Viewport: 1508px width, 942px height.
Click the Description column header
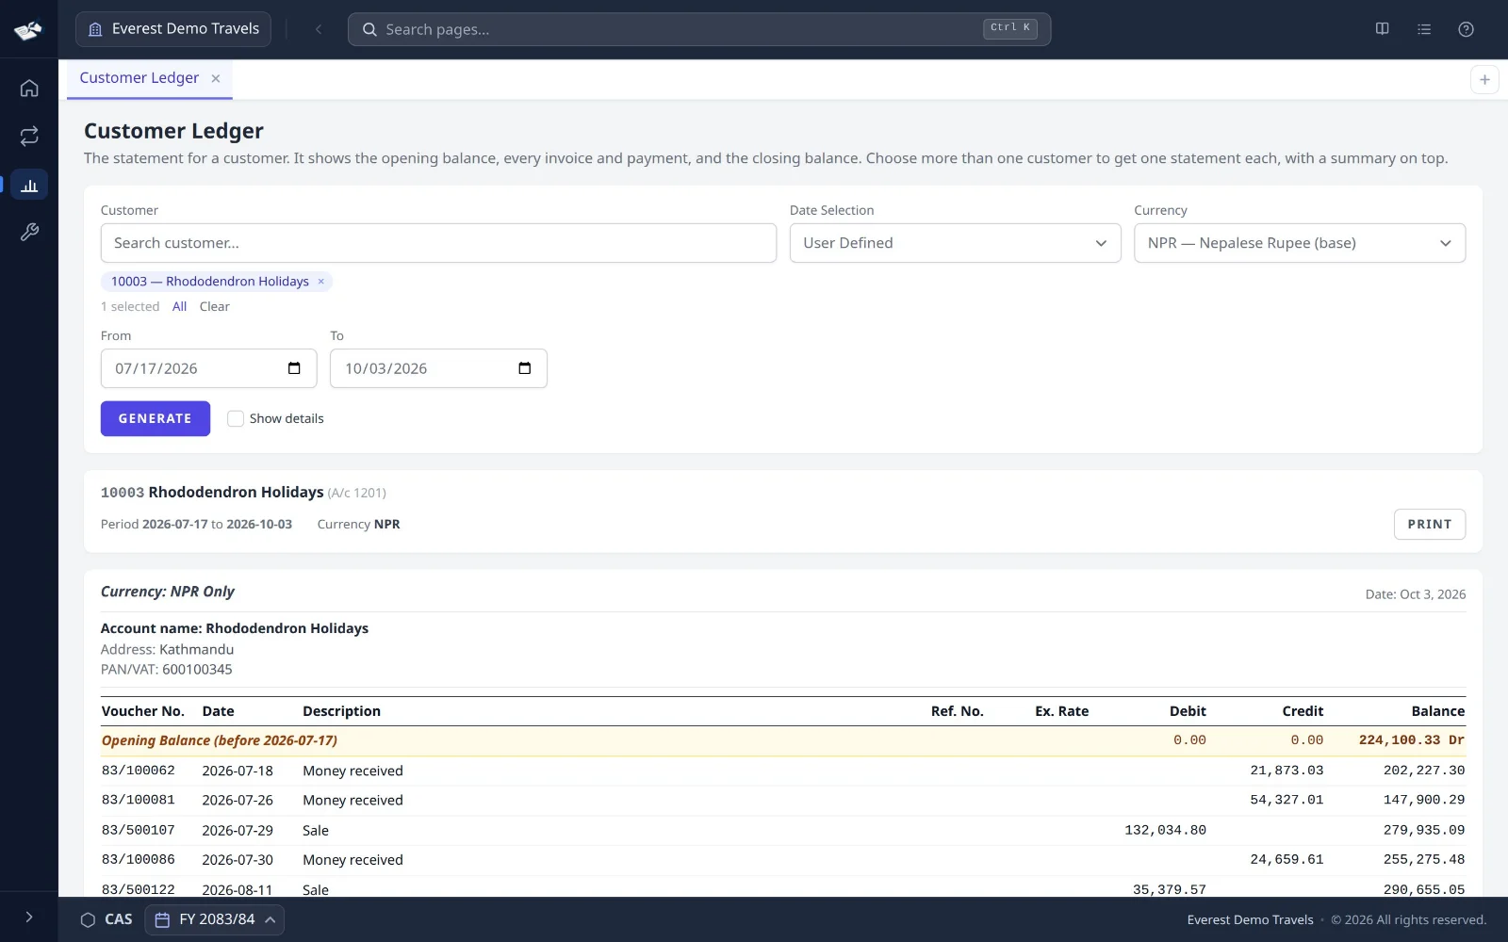tap(341, 711)
